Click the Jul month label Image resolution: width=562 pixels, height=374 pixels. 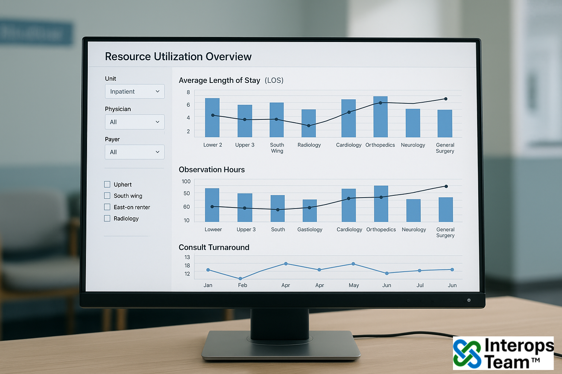(x=420, y=285)
